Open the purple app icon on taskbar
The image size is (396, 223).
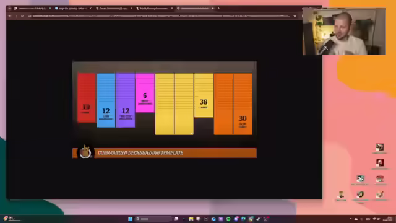[221, 219]
